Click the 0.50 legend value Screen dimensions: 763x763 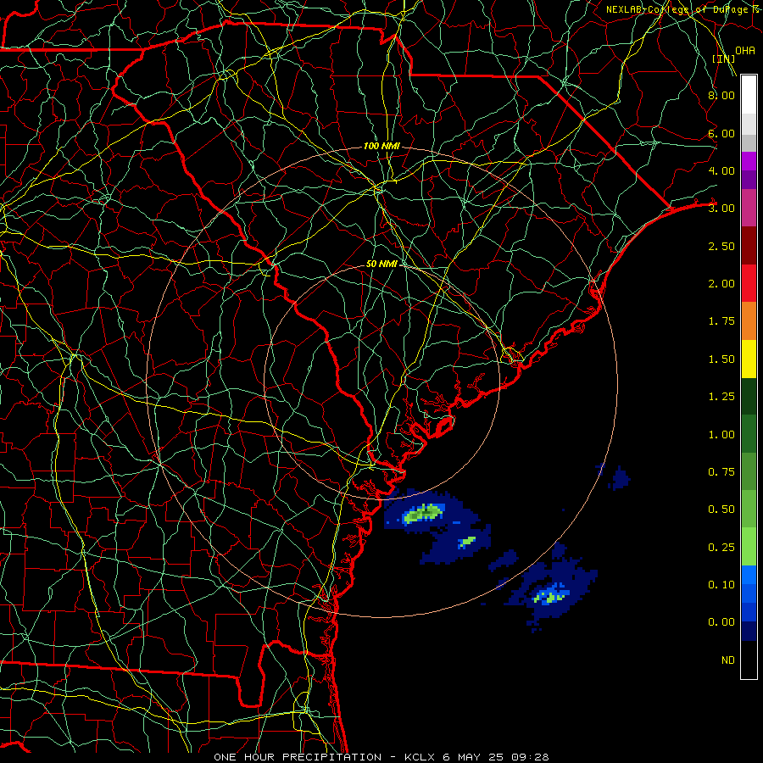[721, 510]
